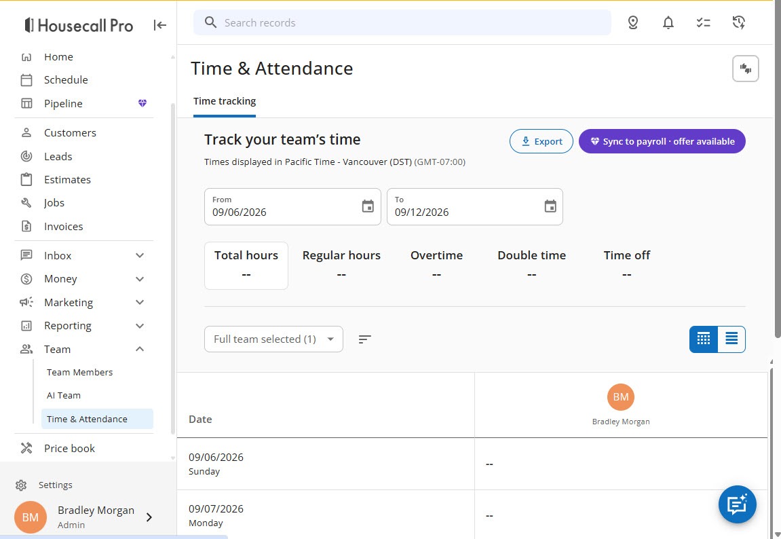Click the 09/07/2026 Monday row
Screen dimensions: 781x539
click(x=472, y=515)
